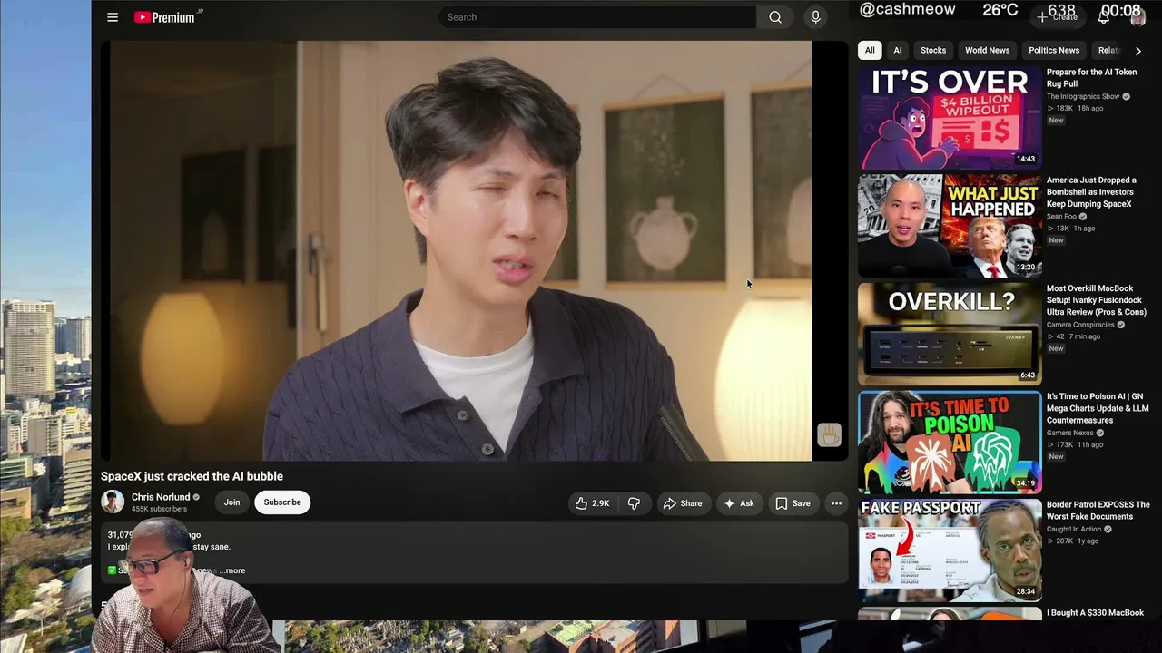
Task: Click the 'New' badge under Gamers Nexus video
Action: [x=1056, y=456]
